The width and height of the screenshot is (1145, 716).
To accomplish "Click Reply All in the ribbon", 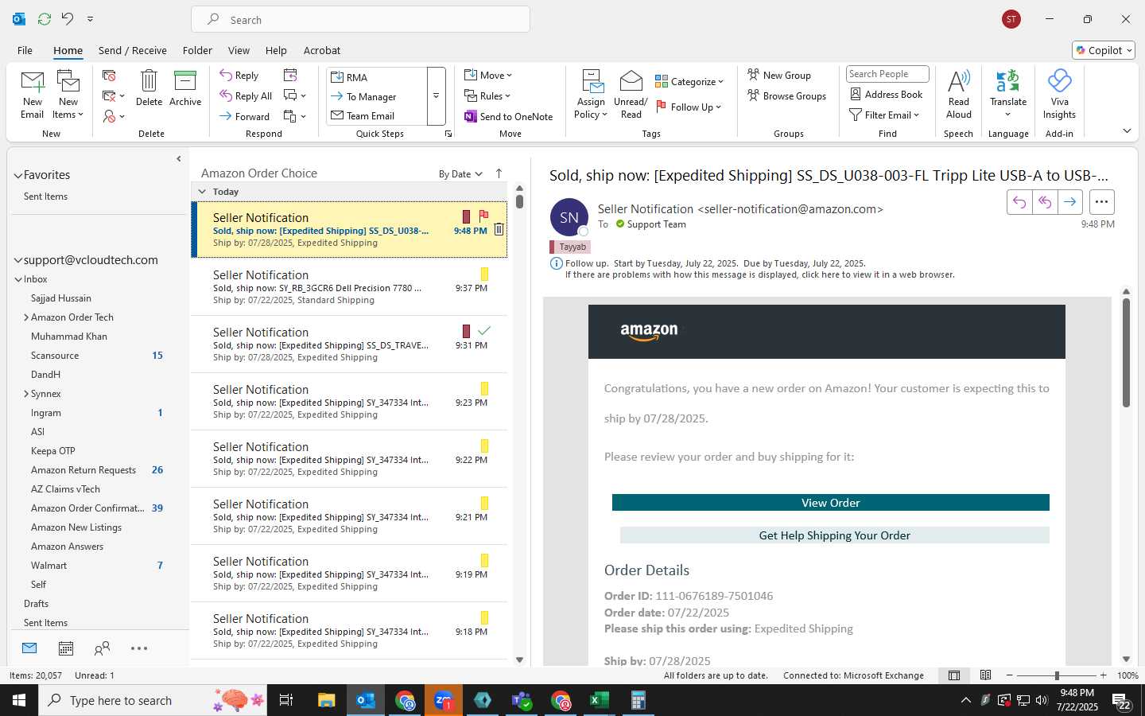I will (246, 95).
